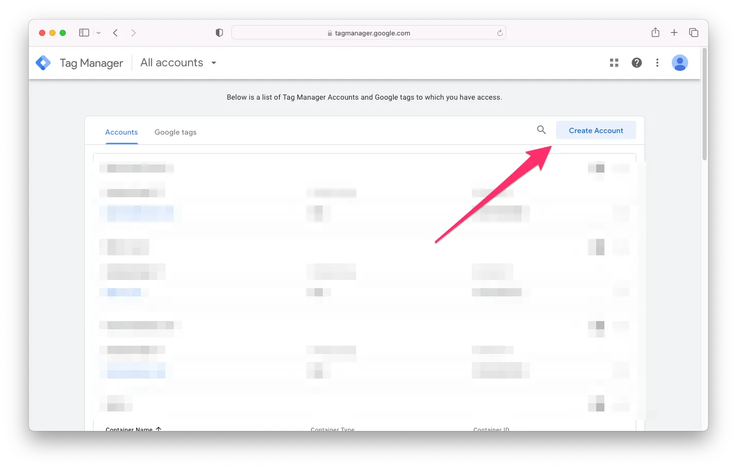Click Safari's Share icon
737x469 pixels.
(x=655, y=33)
